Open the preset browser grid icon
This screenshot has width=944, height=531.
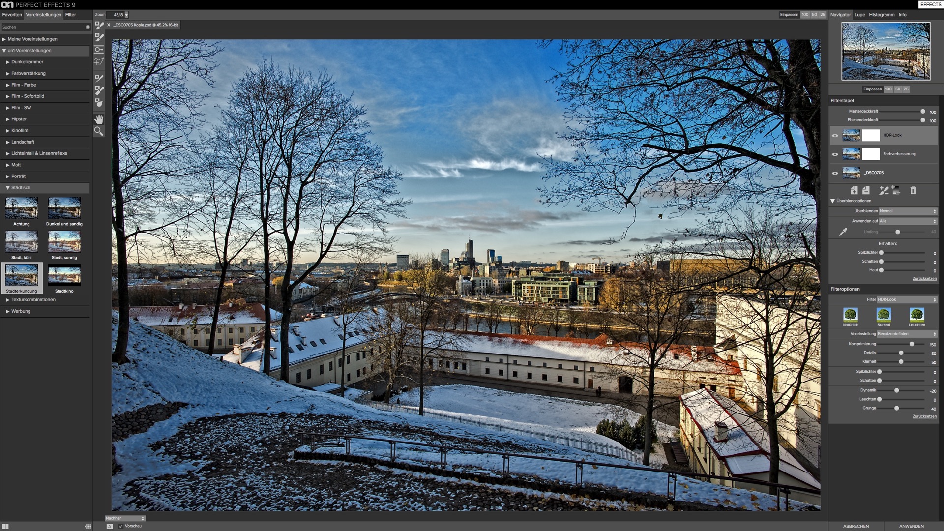[x=88, y=526]
